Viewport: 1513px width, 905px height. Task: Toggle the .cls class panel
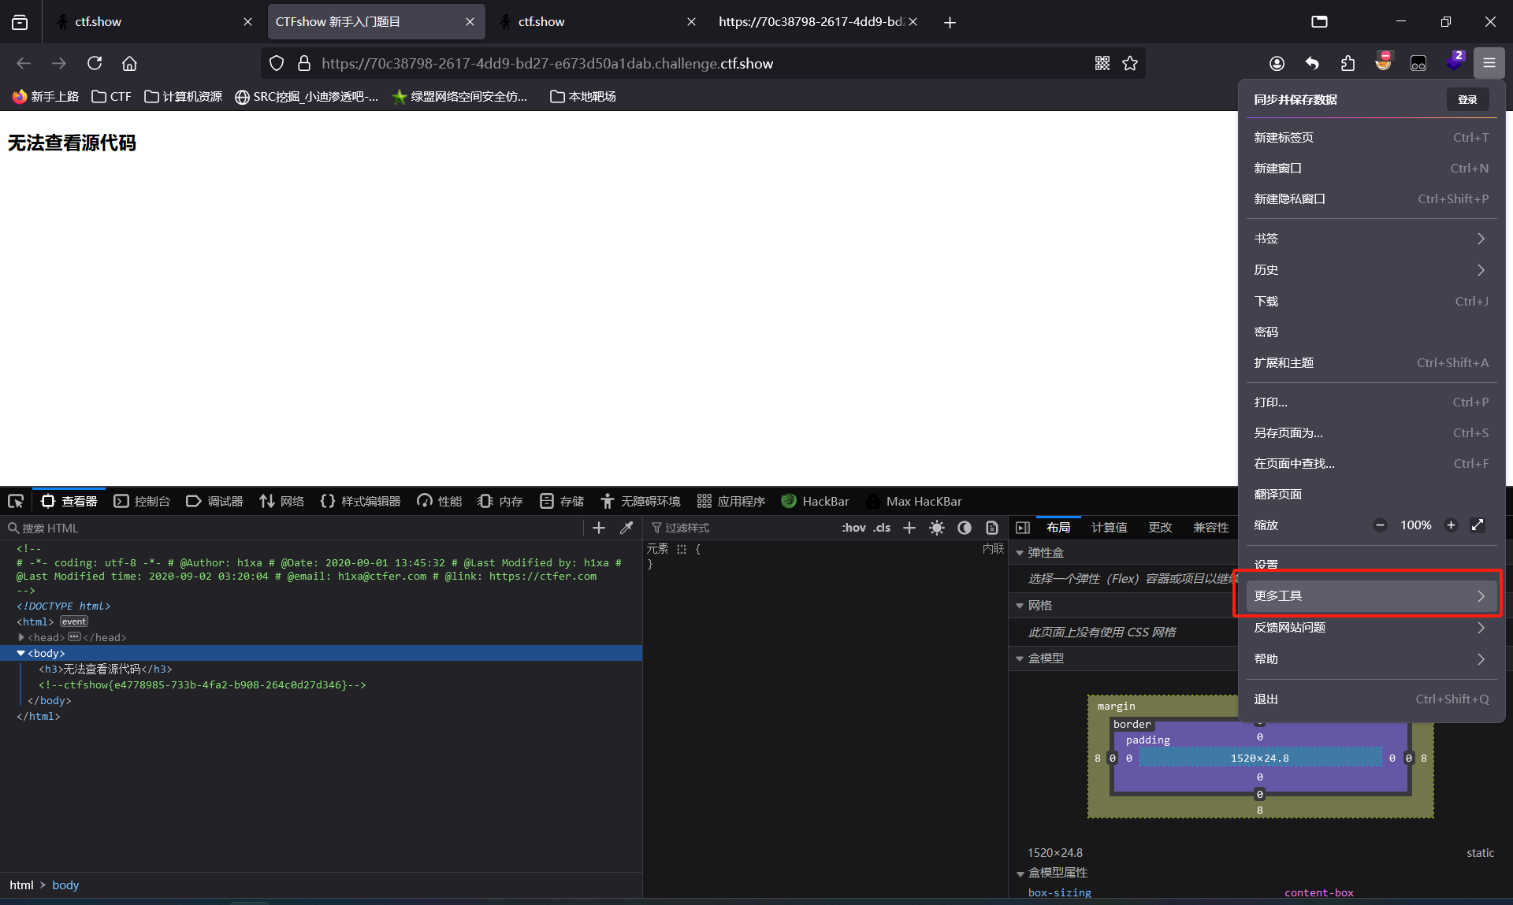pos(882,528)
